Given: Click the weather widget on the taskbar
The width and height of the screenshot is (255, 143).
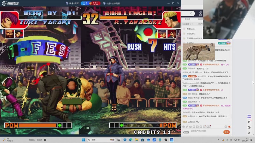Looking at the screenshot, I should (x=8, y=140).
